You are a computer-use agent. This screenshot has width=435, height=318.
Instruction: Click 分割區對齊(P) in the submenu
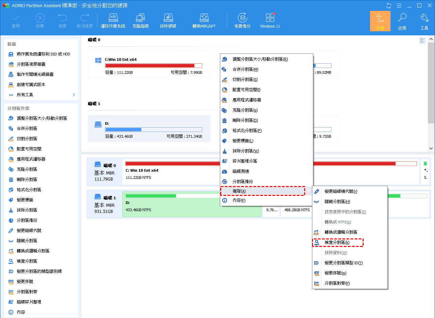coord(350,283)
